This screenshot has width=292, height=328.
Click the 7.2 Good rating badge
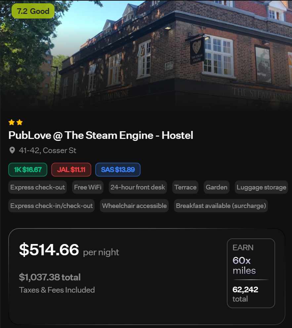[x=33, y=11]
